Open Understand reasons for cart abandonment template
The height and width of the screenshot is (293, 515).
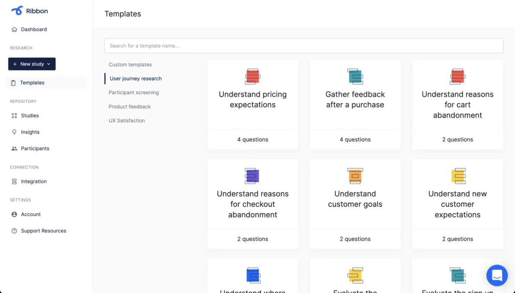pos(457,105)
